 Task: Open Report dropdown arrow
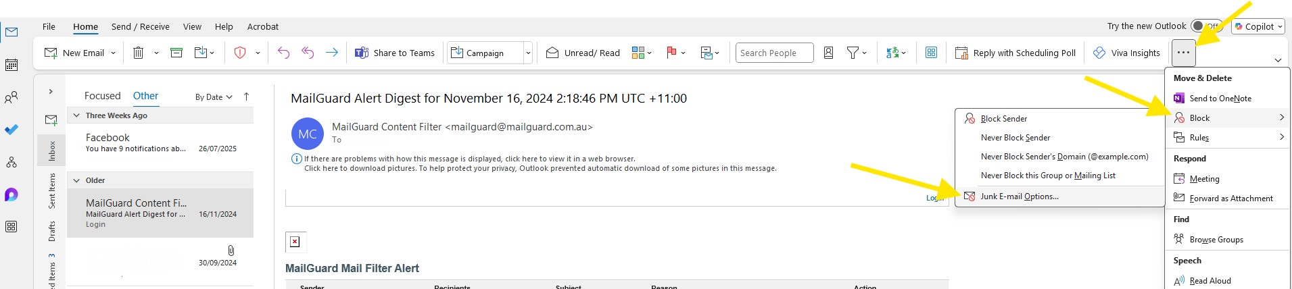(258, 53)
